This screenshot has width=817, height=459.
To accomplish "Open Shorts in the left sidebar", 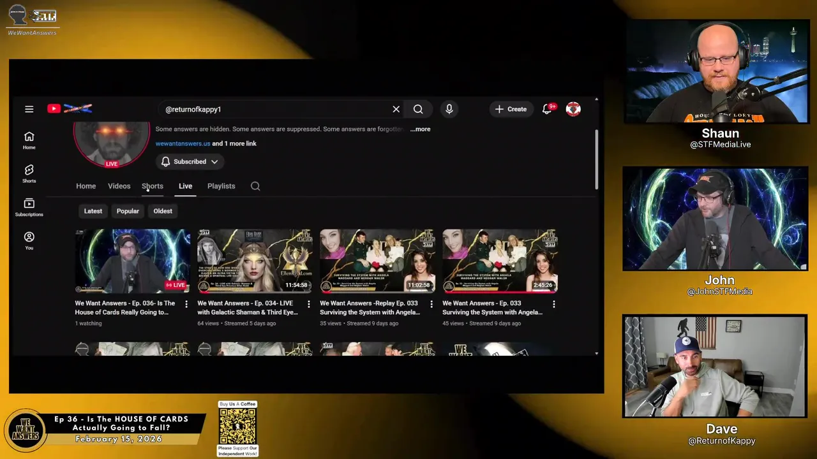I will click(x=29, y=173).
